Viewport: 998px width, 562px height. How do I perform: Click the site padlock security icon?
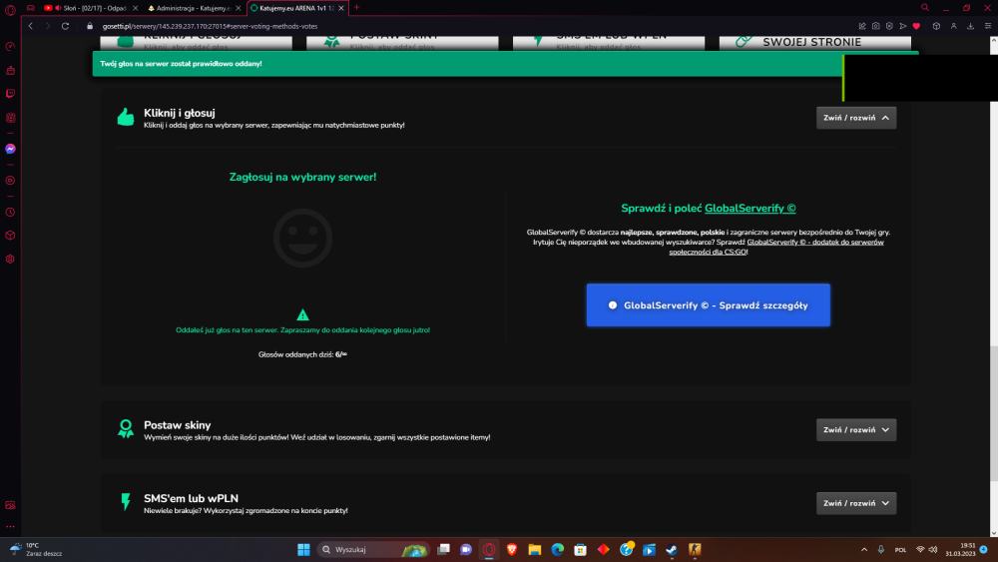90,26
